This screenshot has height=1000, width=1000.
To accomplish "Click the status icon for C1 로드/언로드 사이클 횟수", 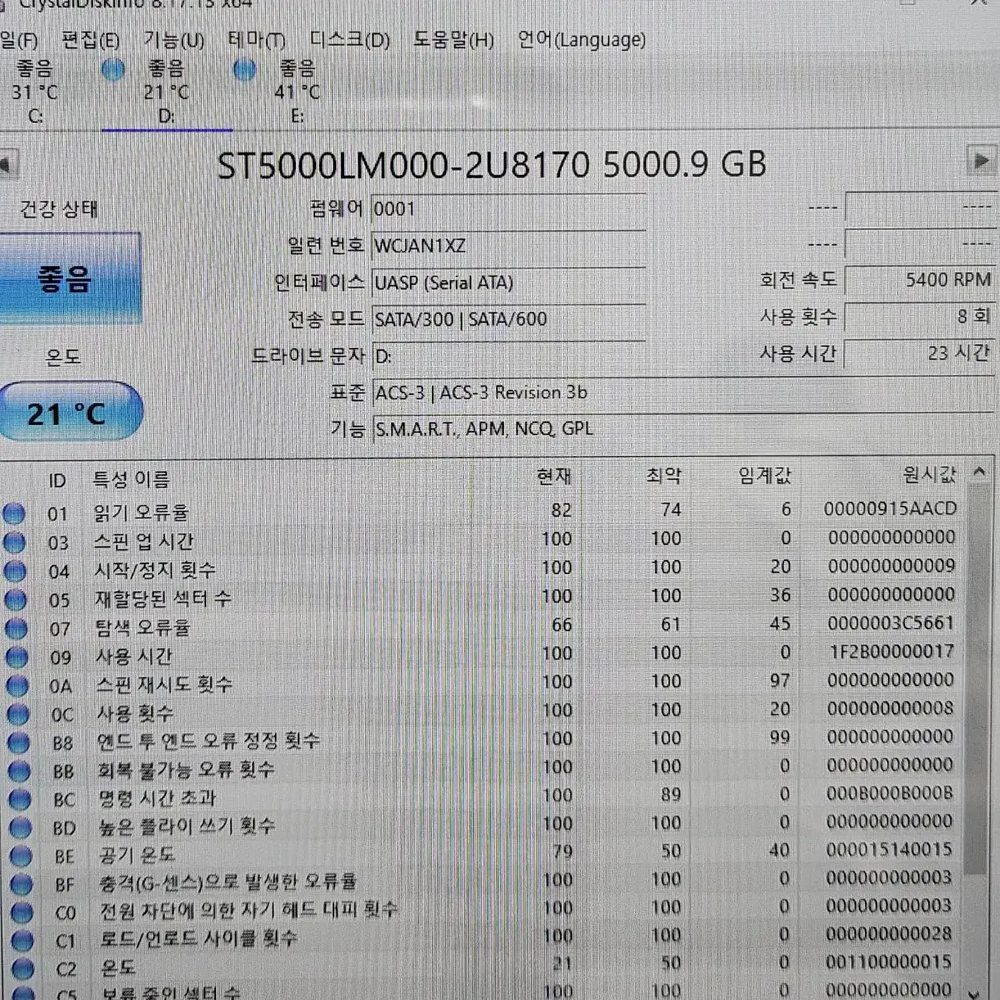I will tap(22, 940).
